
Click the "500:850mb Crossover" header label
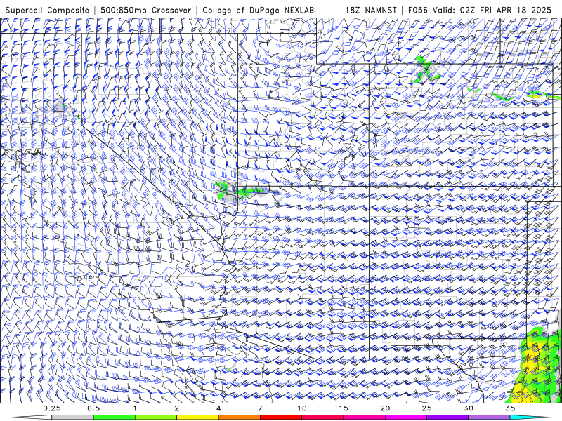(146, 10)
